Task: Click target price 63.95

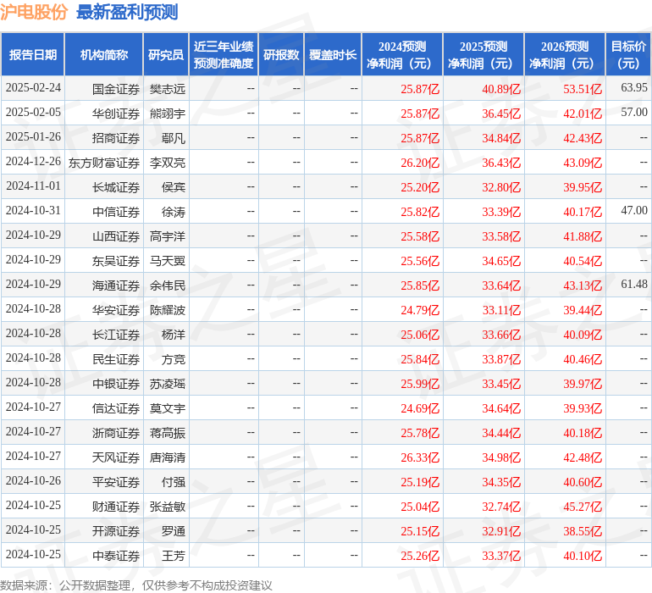Action: (634, 87)
